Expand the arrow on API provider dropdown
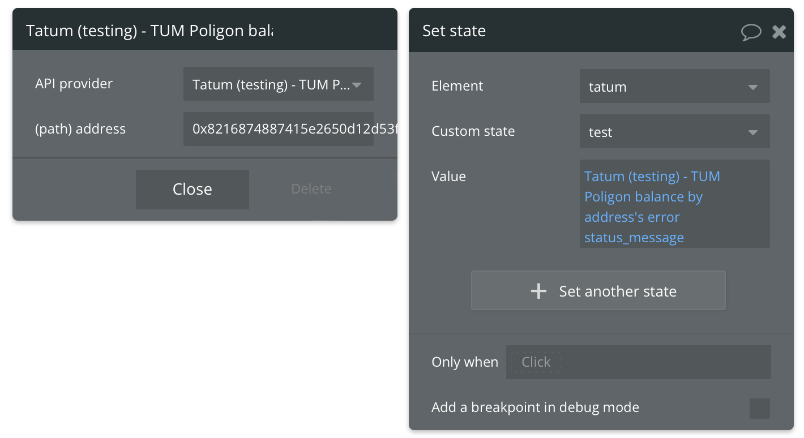Screen dimensions: 804x438 (357, 85)
